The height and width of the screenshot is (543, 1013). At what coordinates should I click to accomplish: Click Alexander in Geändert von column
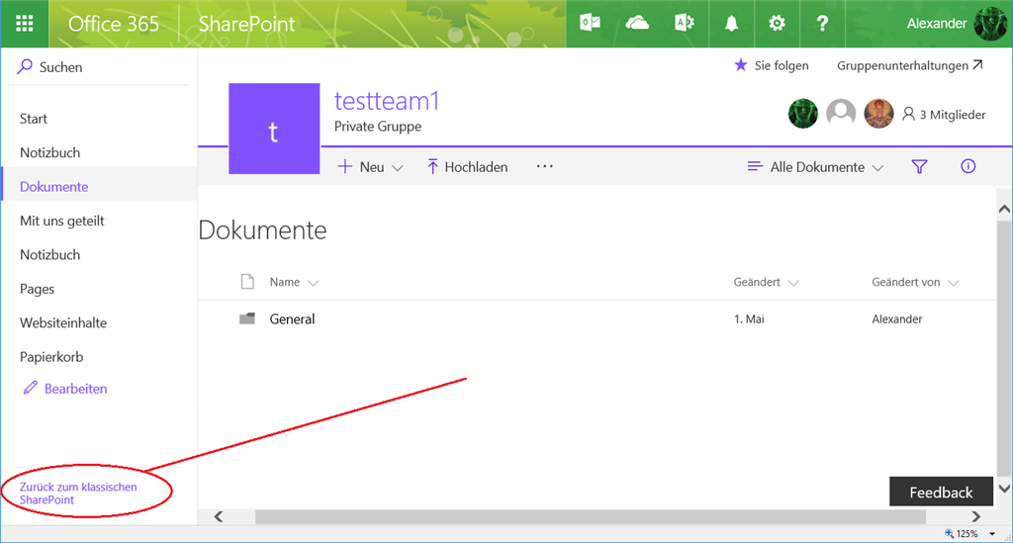(x=896, y=318)
